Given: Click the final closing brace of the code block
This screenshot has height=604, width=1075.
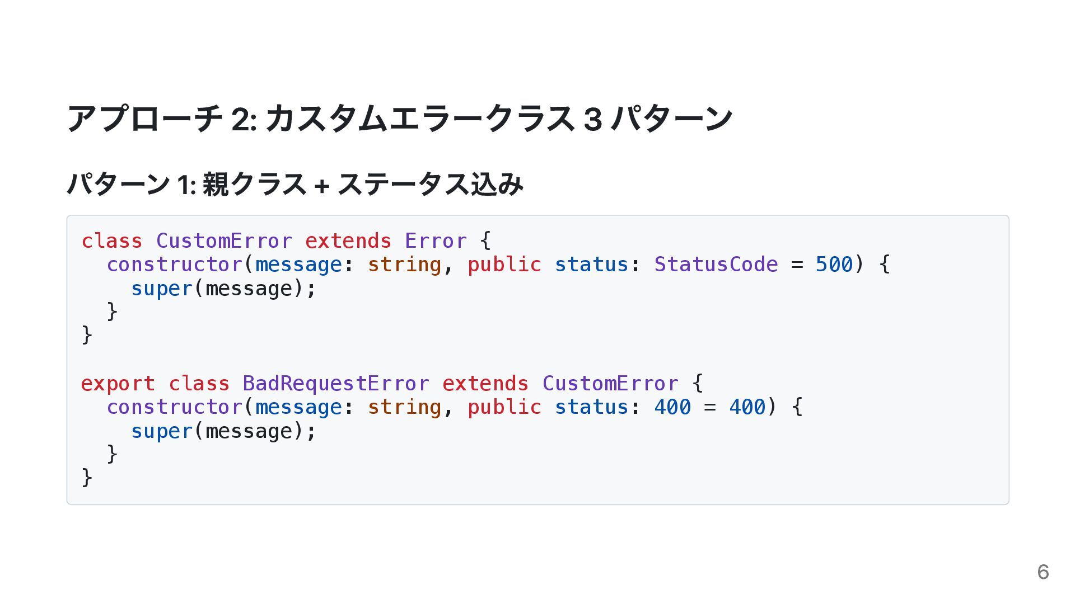Looking at the screenshot, I should pyautogui.click(x=87, y=478).
